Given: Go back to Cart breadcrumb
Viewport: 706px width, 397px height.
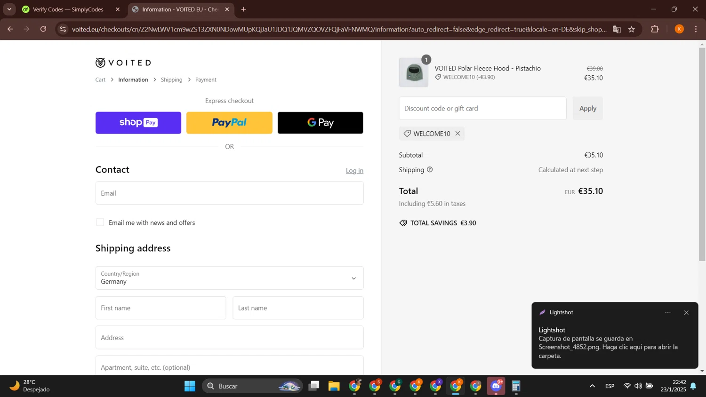Looking at the screenshot, I should (x=100, y=80).
